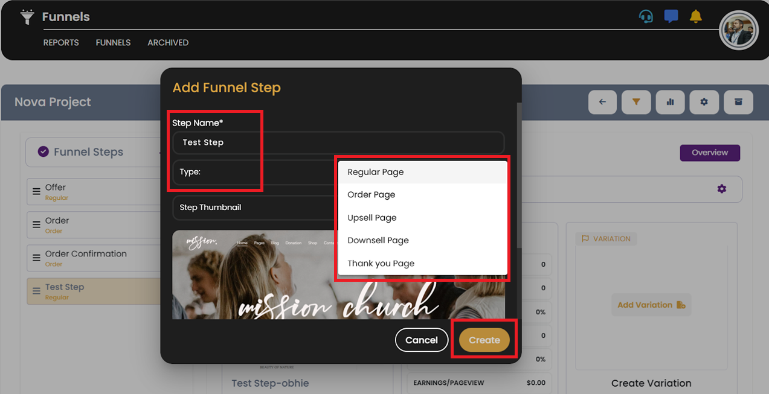The height and width of the screenshot is (394, 769).
Task: Select the Downsell Page option
Action: coord(378,240)
